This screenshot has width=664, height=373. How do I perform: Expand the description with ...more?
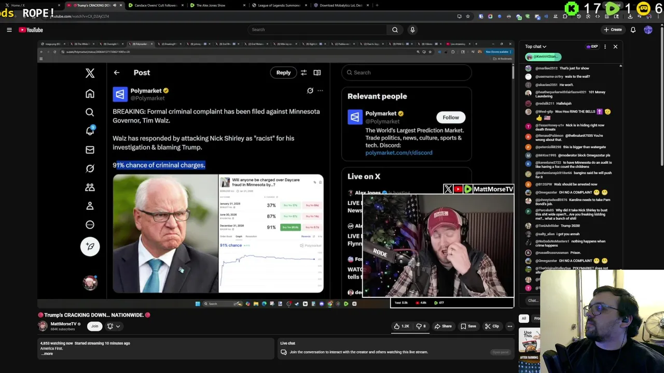[47, 354]
